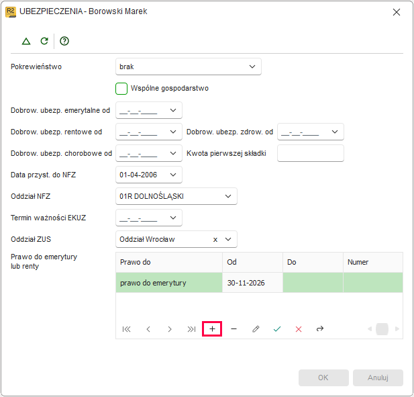
Task: Cancel edits with the red X icon
Action: pyautogui.click(x=299, y=328)
